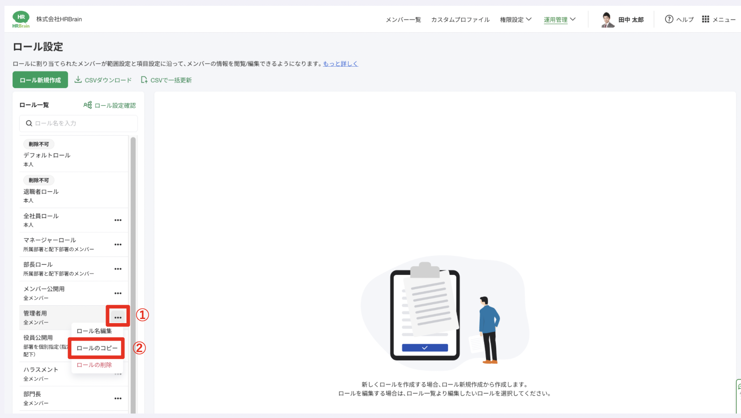This screenshot has height=418, width=741.
Task: Select ロールのコピー from context menu
Action: (x=97, y=348)
